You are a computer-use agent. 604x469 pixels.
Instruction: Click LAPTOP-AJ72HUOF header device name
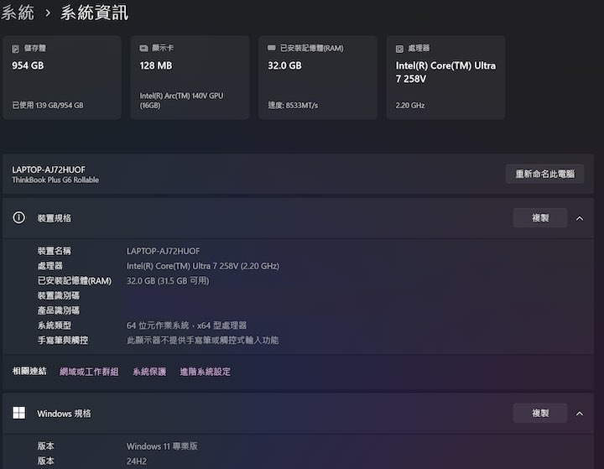(x=49, y=169)
